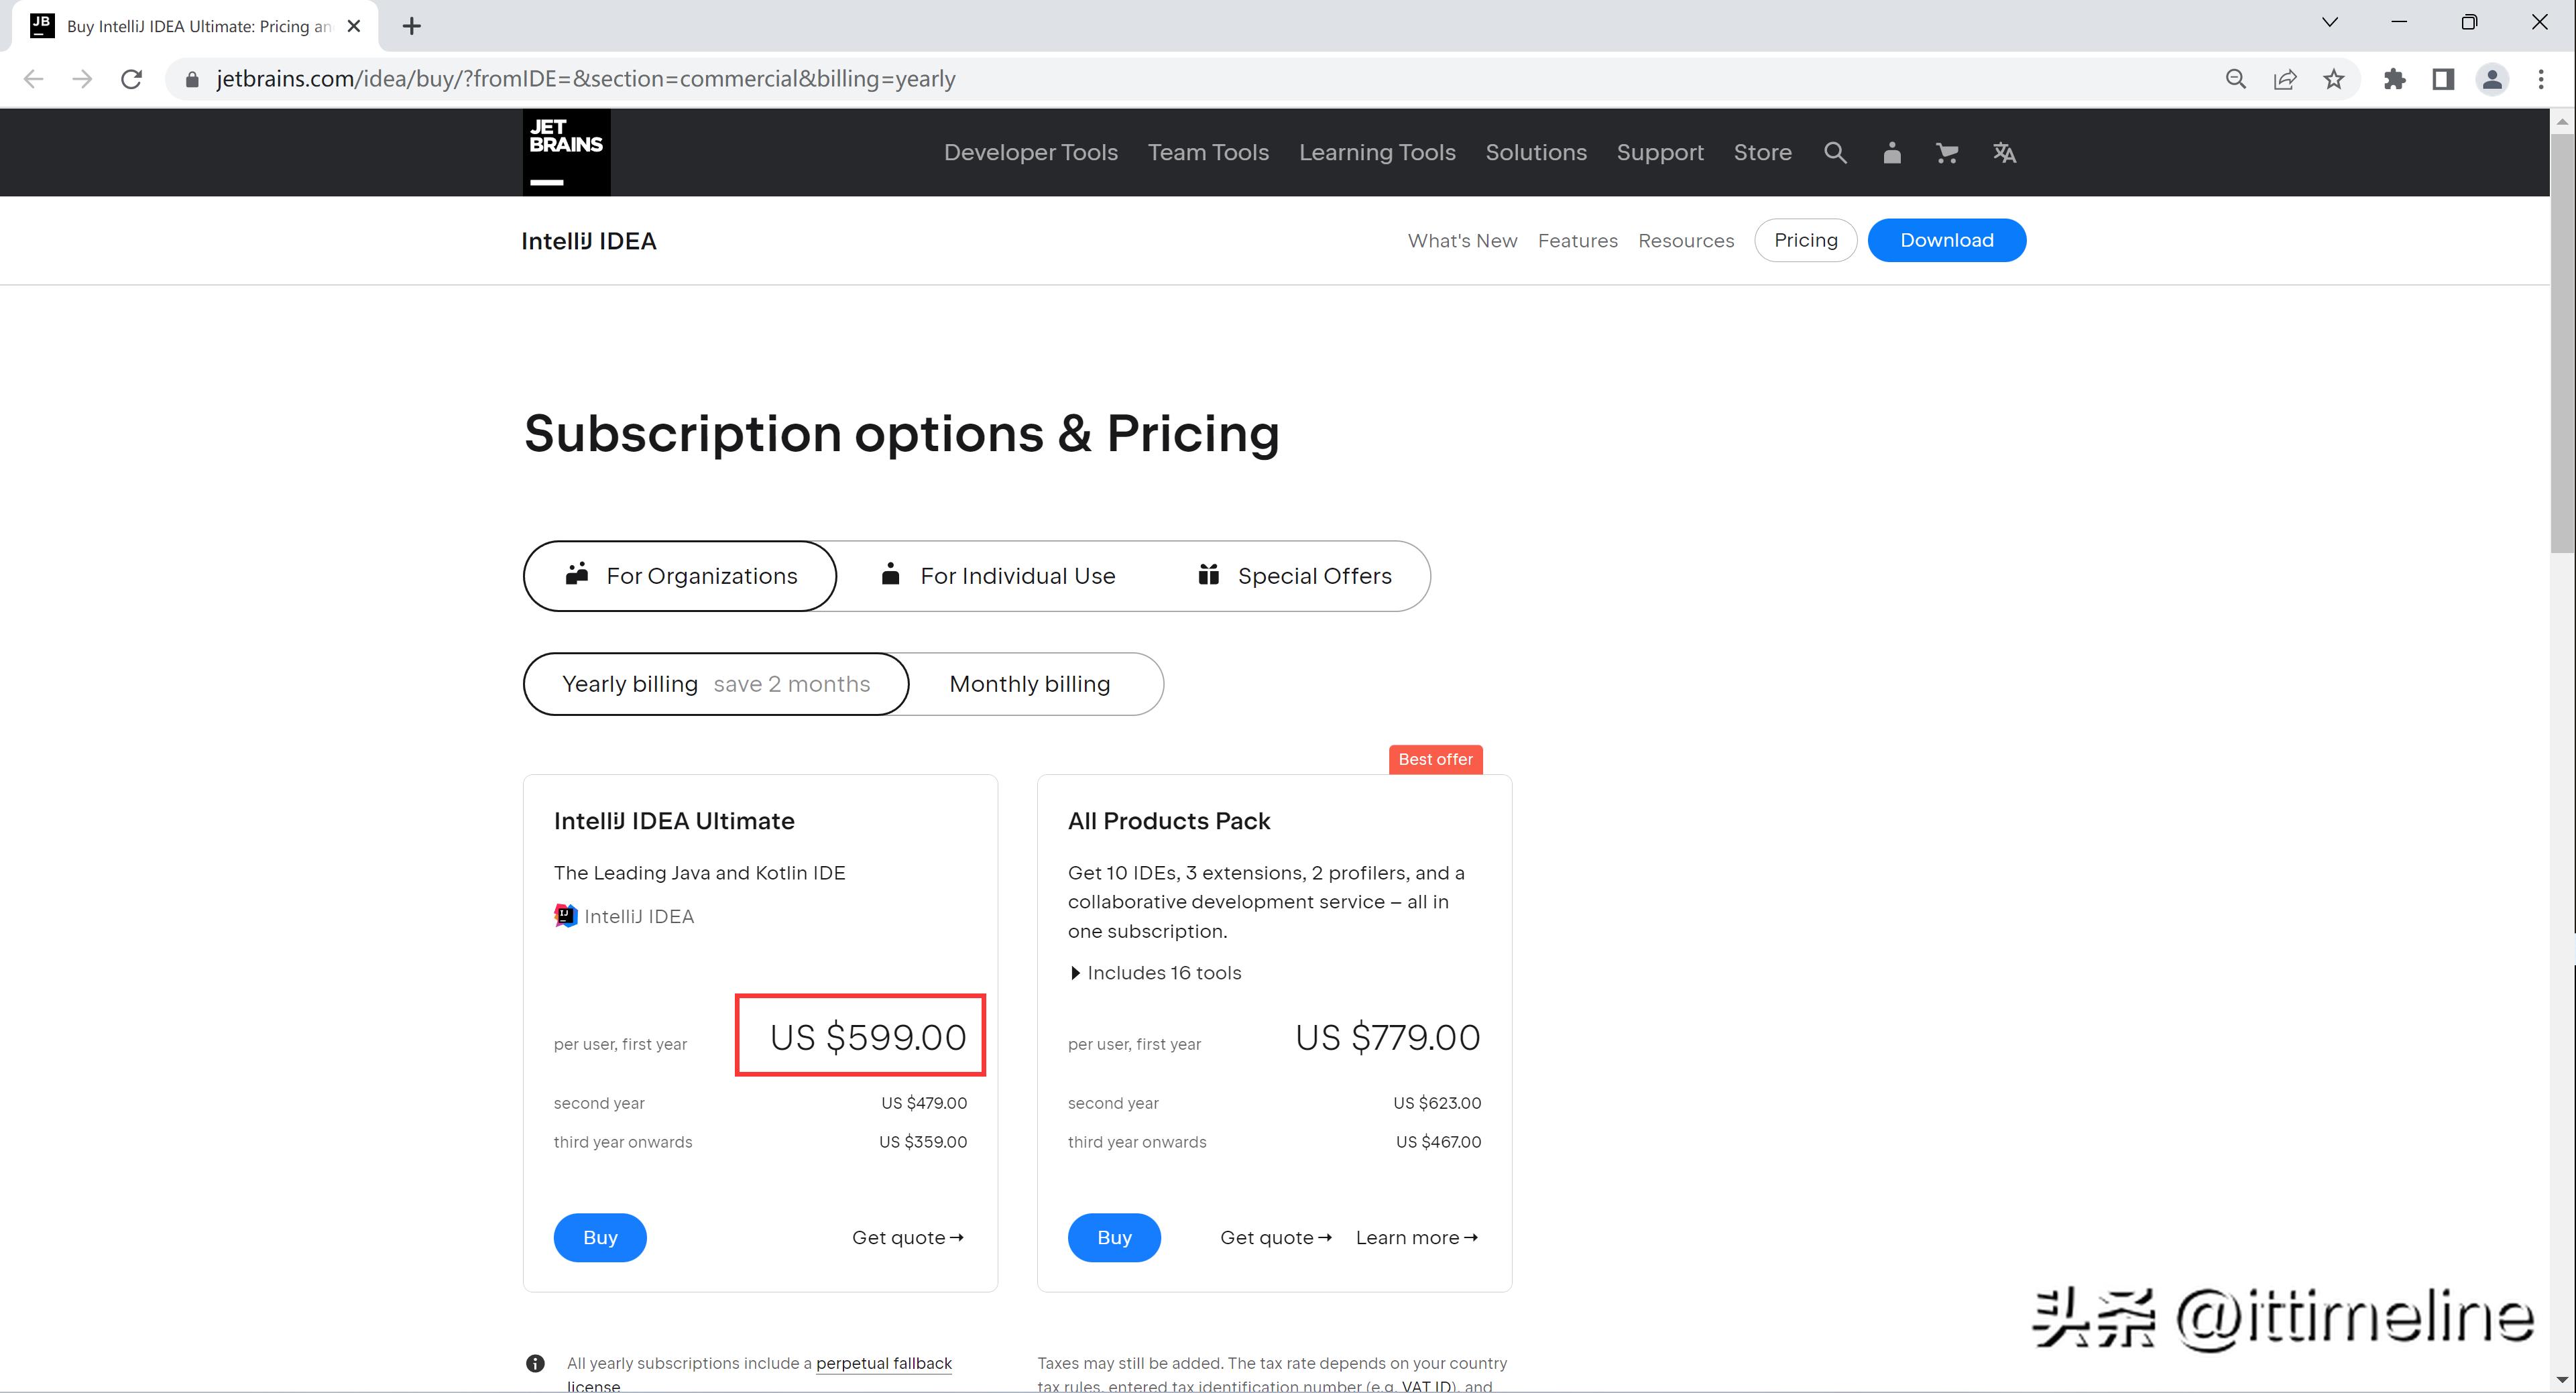This screenshot has height=1393, width=2576.
Task: Click the blue Download button
Action: pyautogui.click(x=1946, y=241)
